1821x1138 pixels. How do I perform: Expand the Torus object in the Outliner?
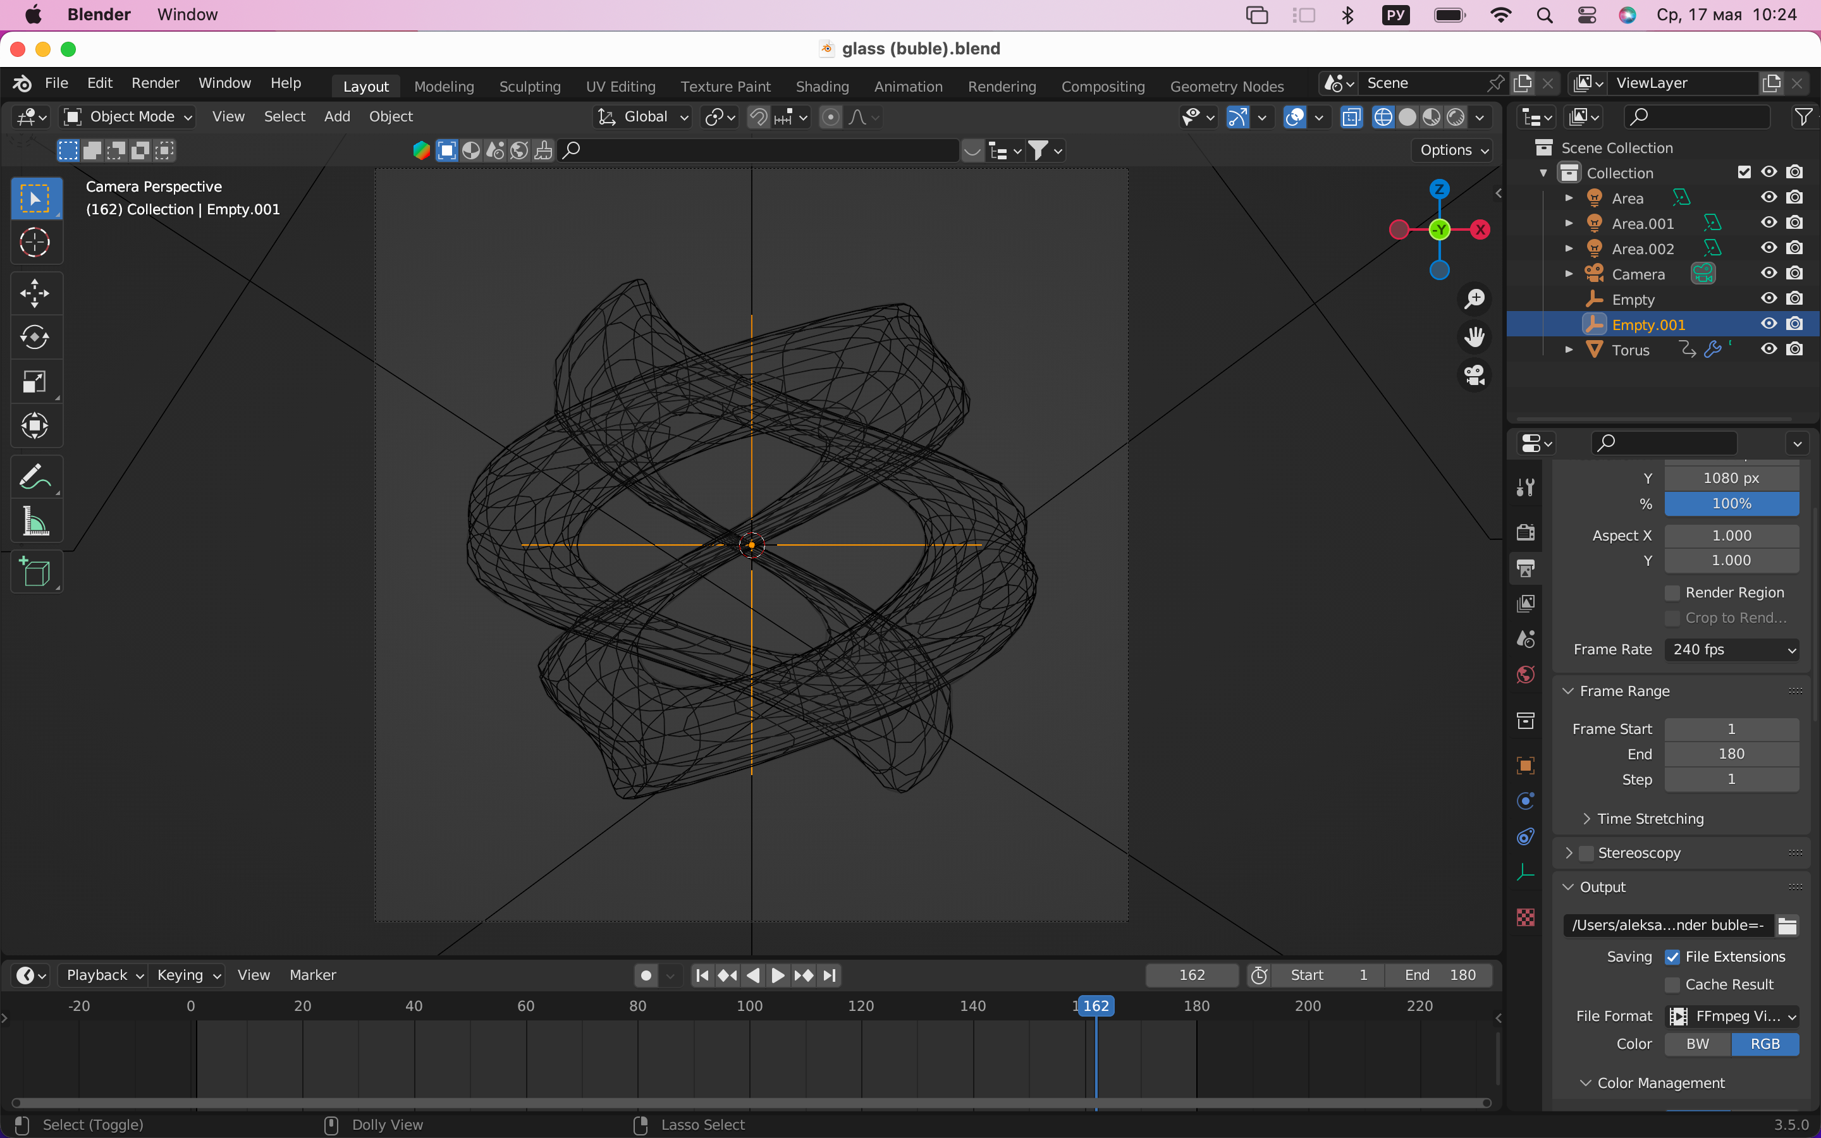click(x=1569, y=349)
